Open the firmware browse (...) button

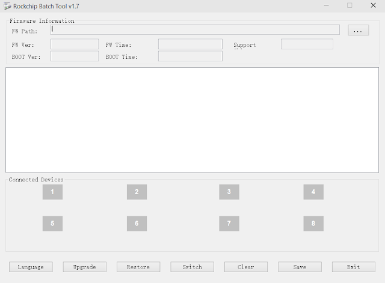point(359,30)
